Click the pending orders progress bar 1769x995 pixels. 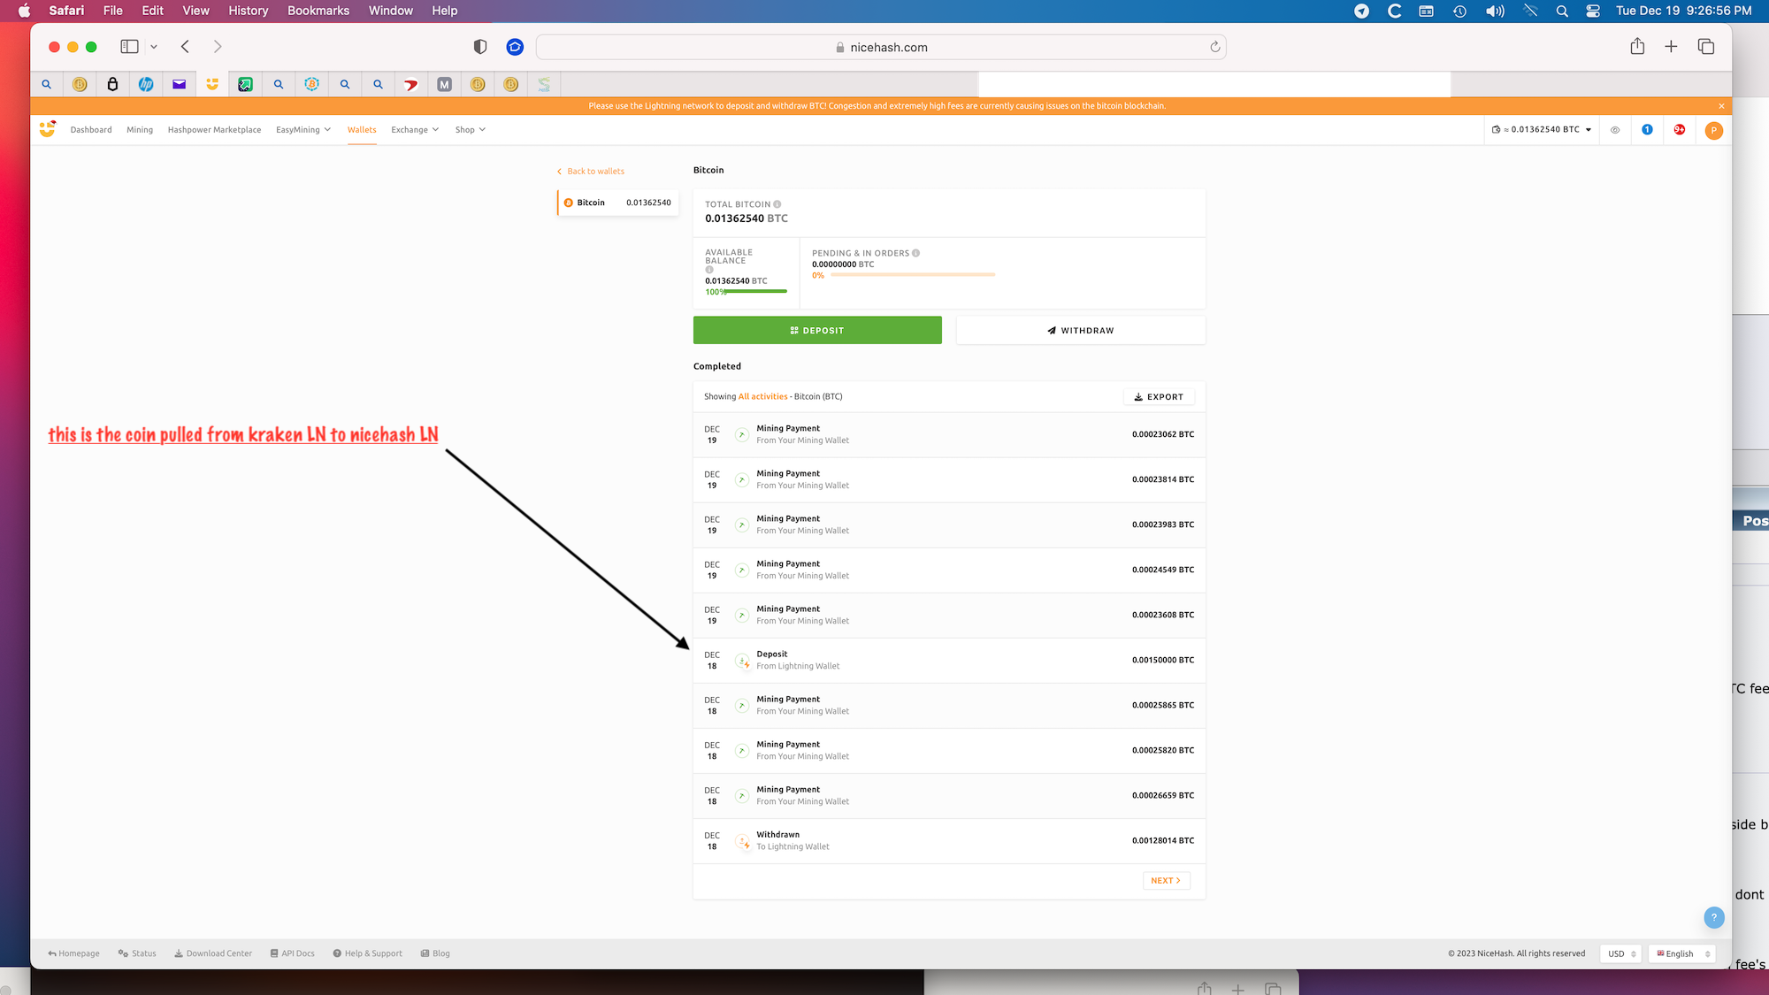[x=913, y=275]
